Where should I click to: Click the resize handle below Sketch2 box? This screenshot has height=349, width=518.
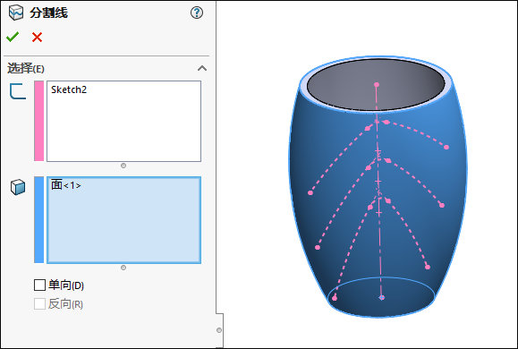tap(123, 166)
